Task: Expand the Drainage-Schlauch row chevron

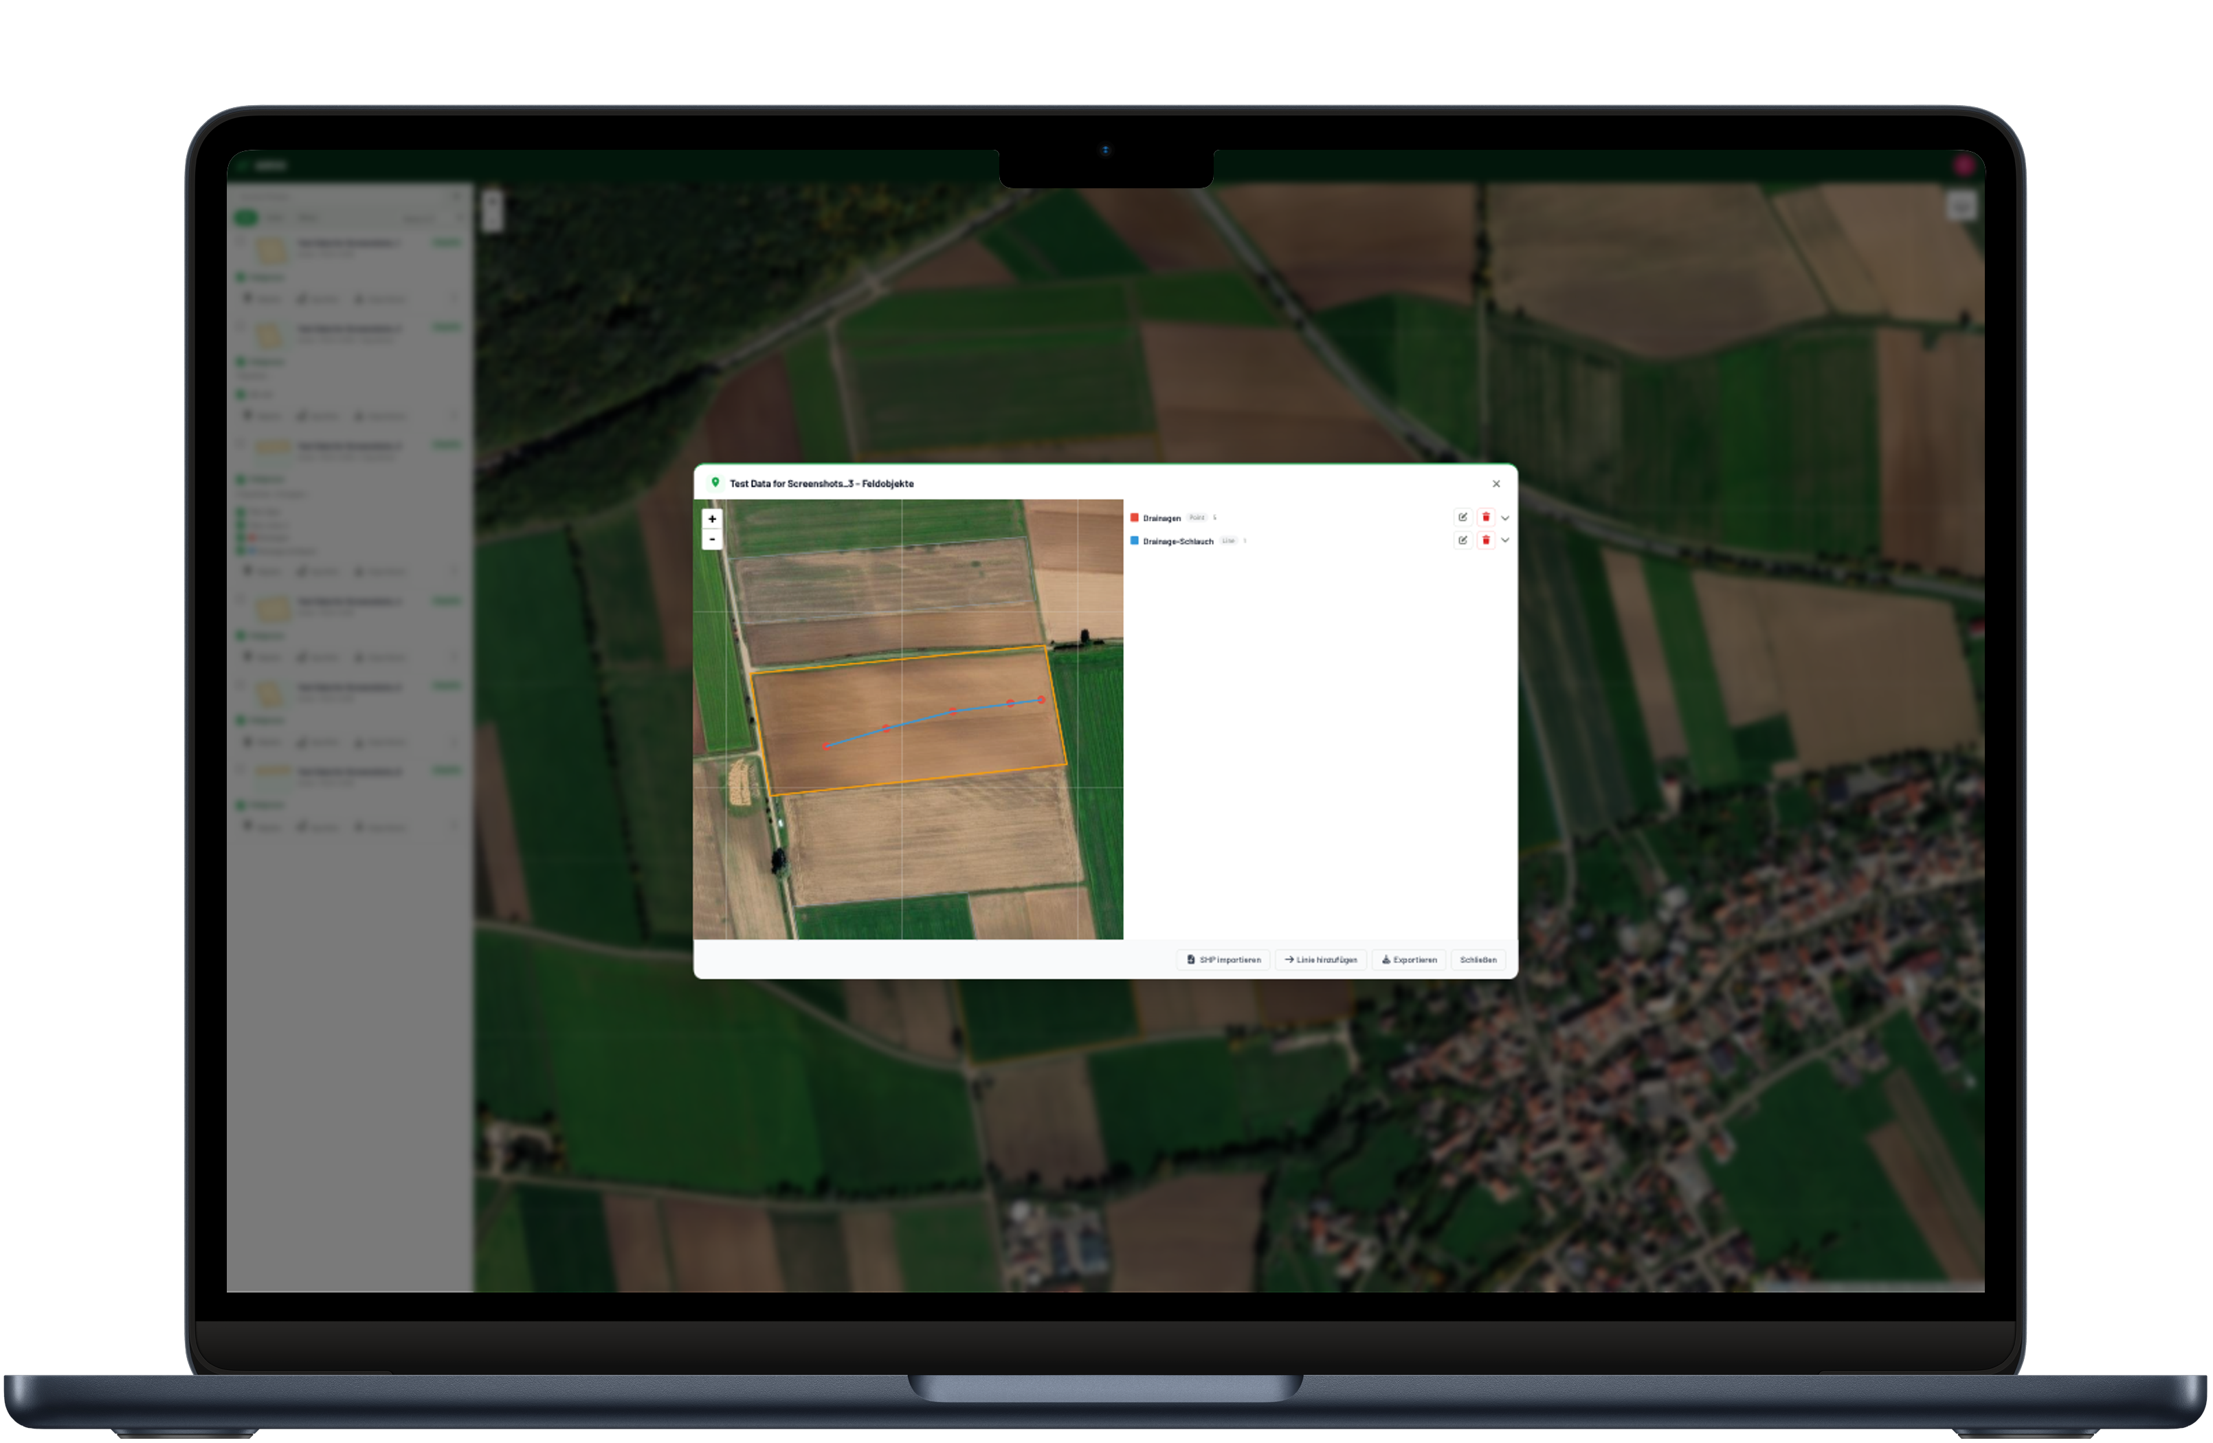Action: (x=1504, y=540)
